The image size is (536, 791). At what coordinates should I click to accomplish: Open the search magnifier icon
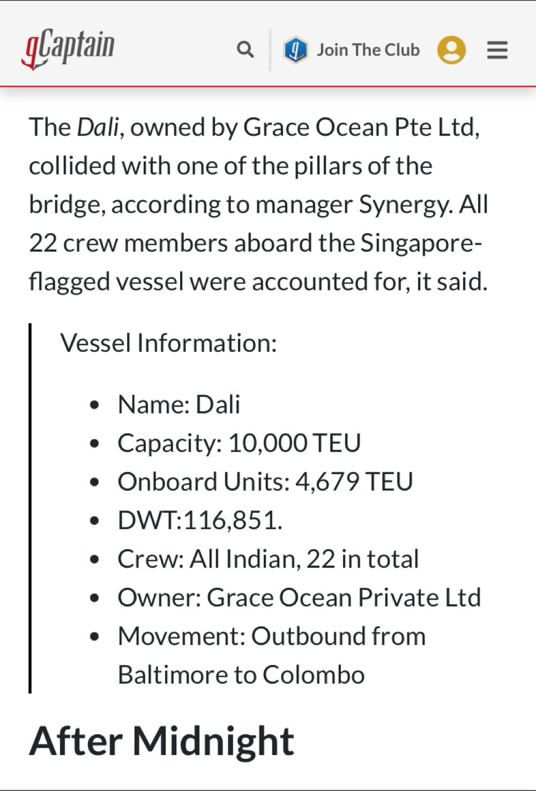[x=245, y=50]
